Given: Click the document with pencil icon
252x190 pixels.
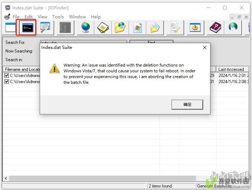Looking at the screenshot, I should [175, 28].
